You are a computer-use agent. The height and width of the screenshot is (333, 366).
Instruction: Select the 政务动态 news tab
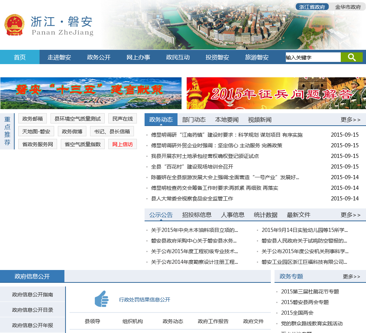[161, 119]
